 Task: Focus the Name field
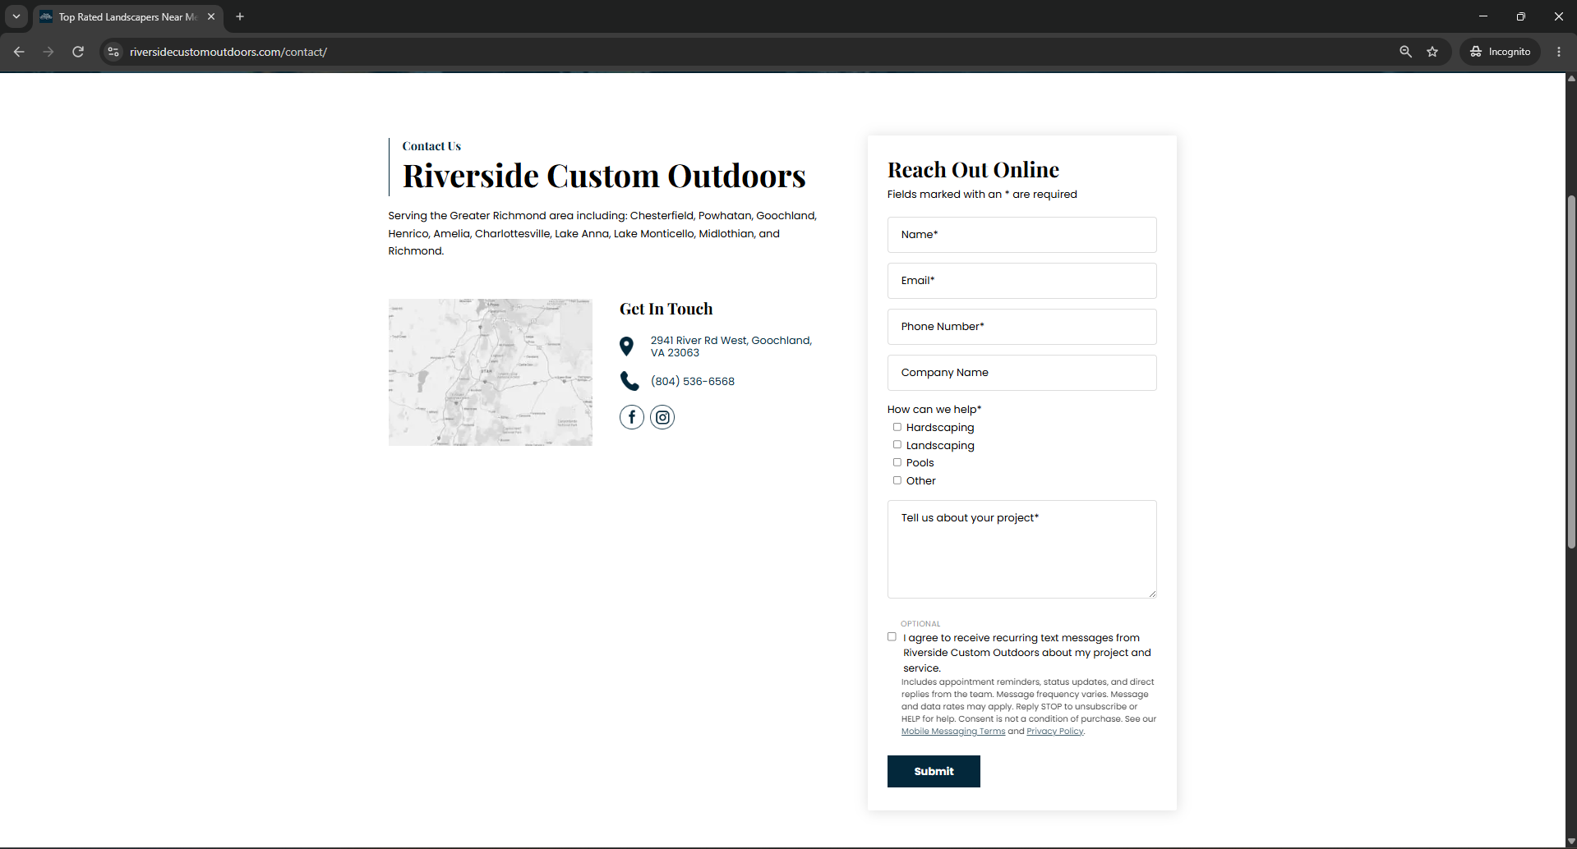1021,235
